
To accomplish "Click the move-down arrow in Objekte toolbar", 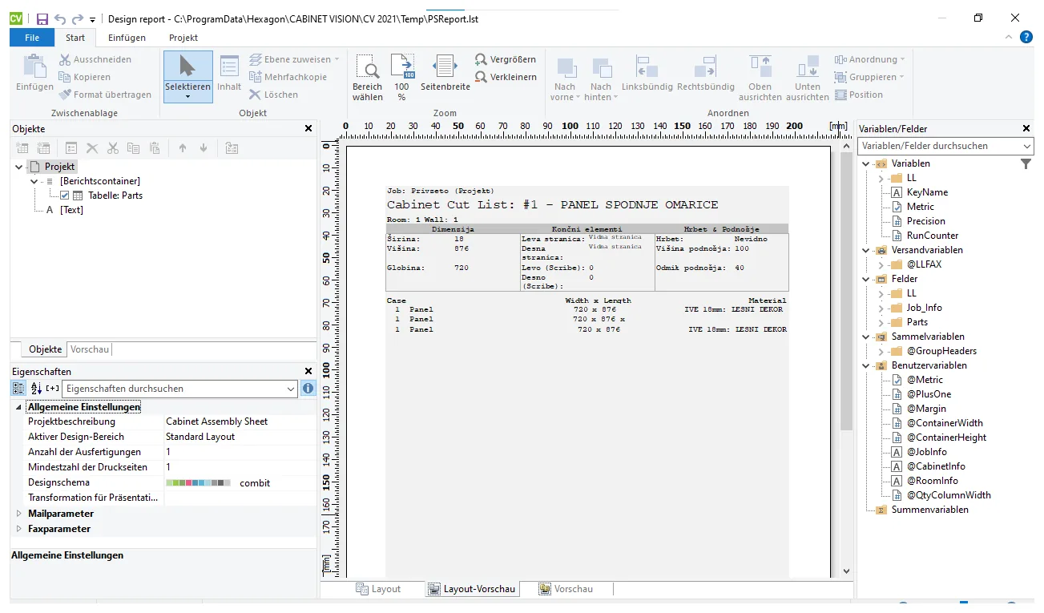I will (x=204, y=148).
